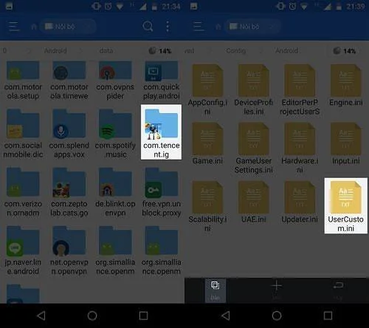Image resolution: width=369 pixels, height=328 pixels.
Task: Open Game.ini file
Action: [207, 144]
